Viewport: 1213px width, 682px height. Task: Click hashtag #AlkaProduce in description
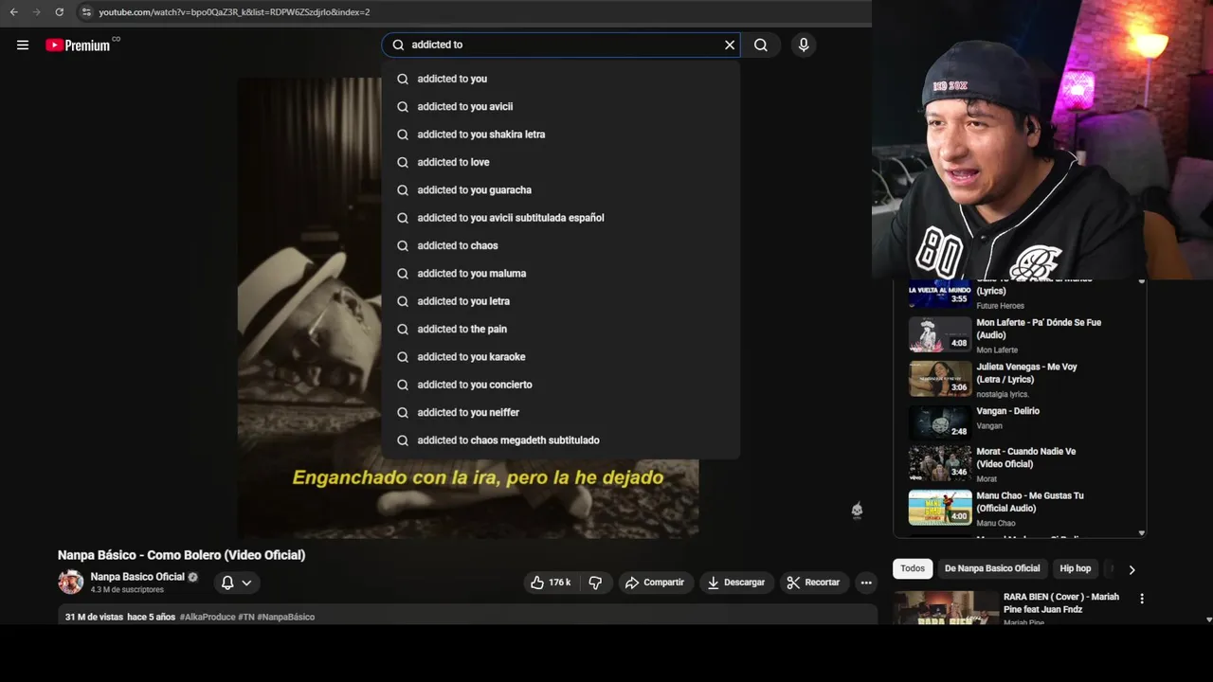coord(207,617)
